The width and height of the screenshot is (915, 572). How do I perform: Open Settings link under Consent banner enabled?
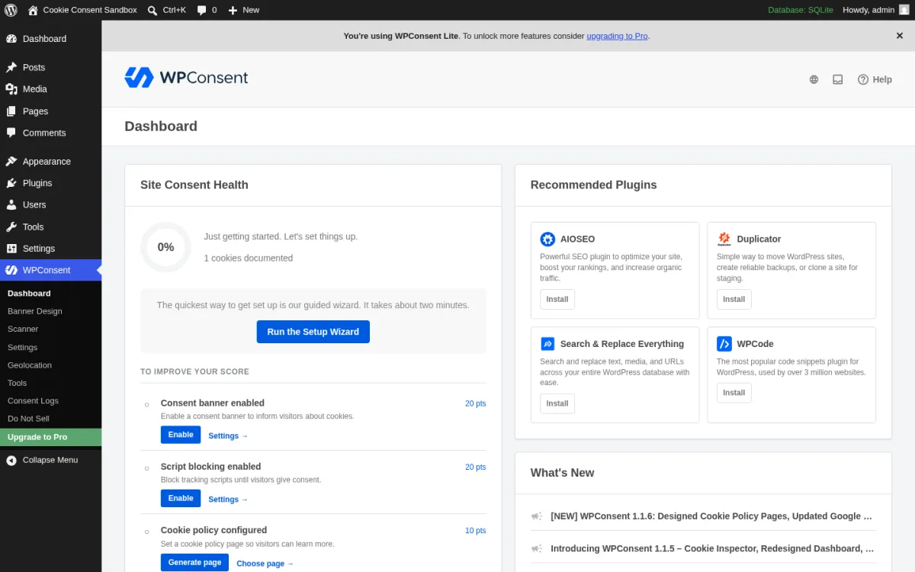click(x=228, y=435)
